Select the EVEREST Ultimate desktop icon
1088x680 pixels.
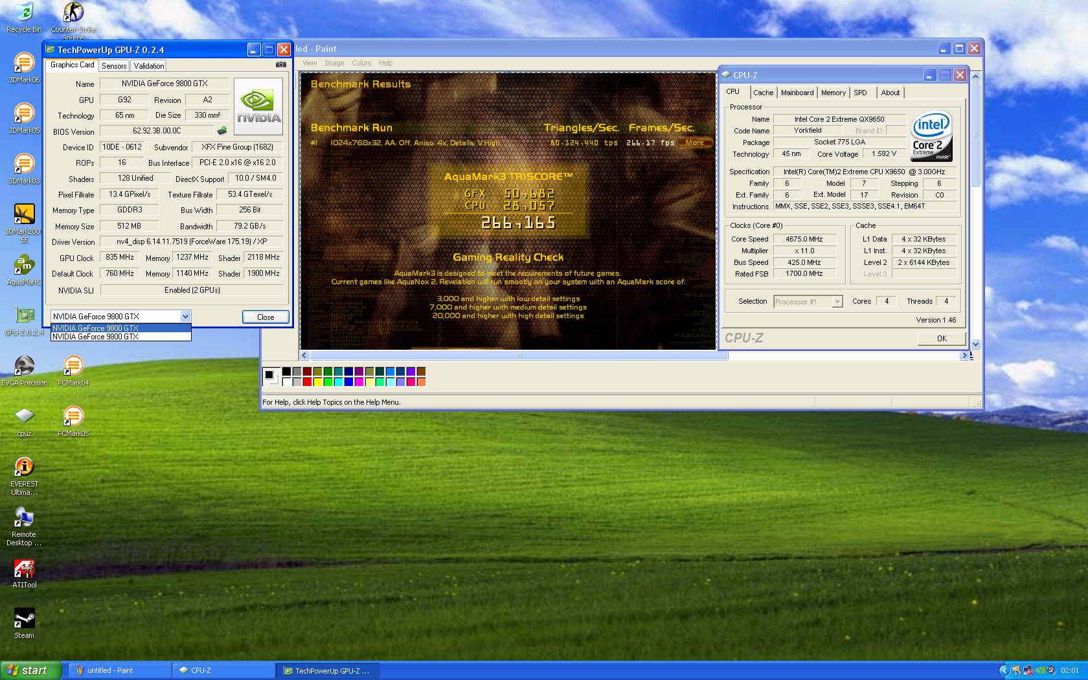point(24,476)
